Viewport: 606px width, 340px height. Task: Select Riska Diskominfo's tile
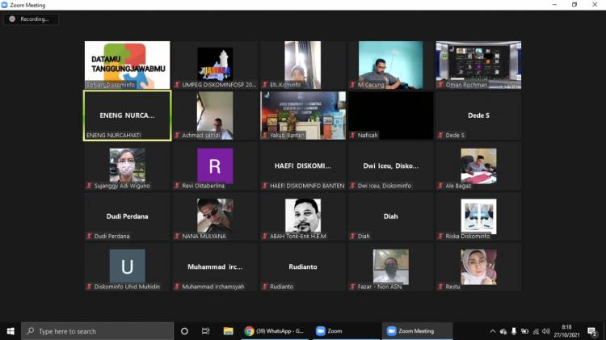[x=478, y=216]
